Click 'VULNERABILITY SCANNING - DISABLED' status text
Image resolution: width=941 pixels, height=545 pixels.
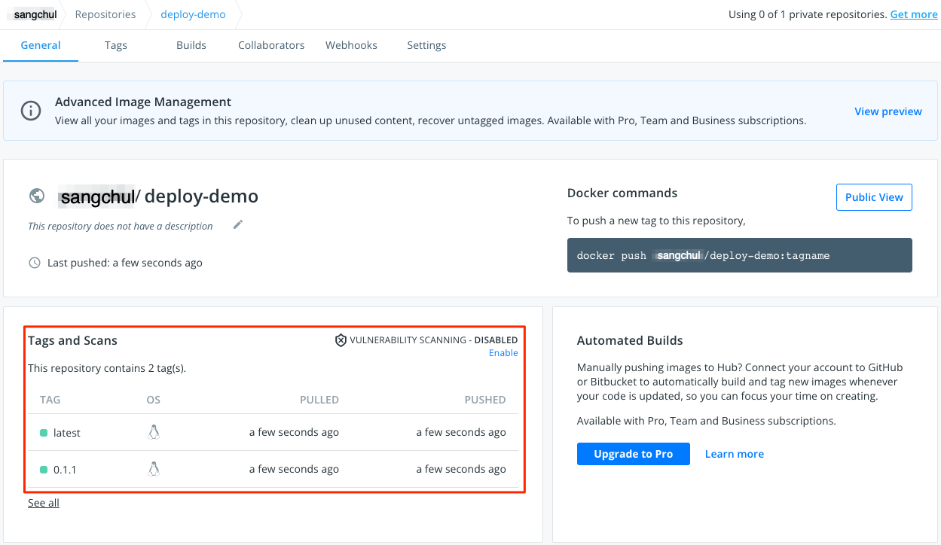click(x=434, y=340)
